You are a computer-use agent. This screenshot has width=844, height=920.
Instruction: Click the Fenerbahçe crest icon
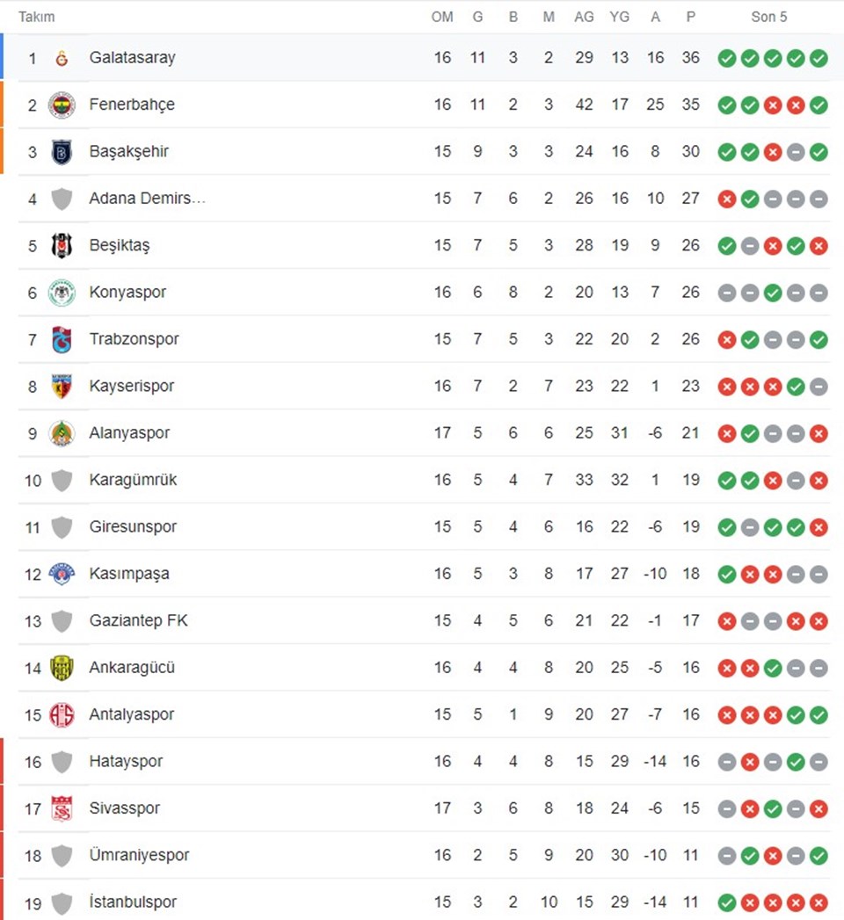62,105
